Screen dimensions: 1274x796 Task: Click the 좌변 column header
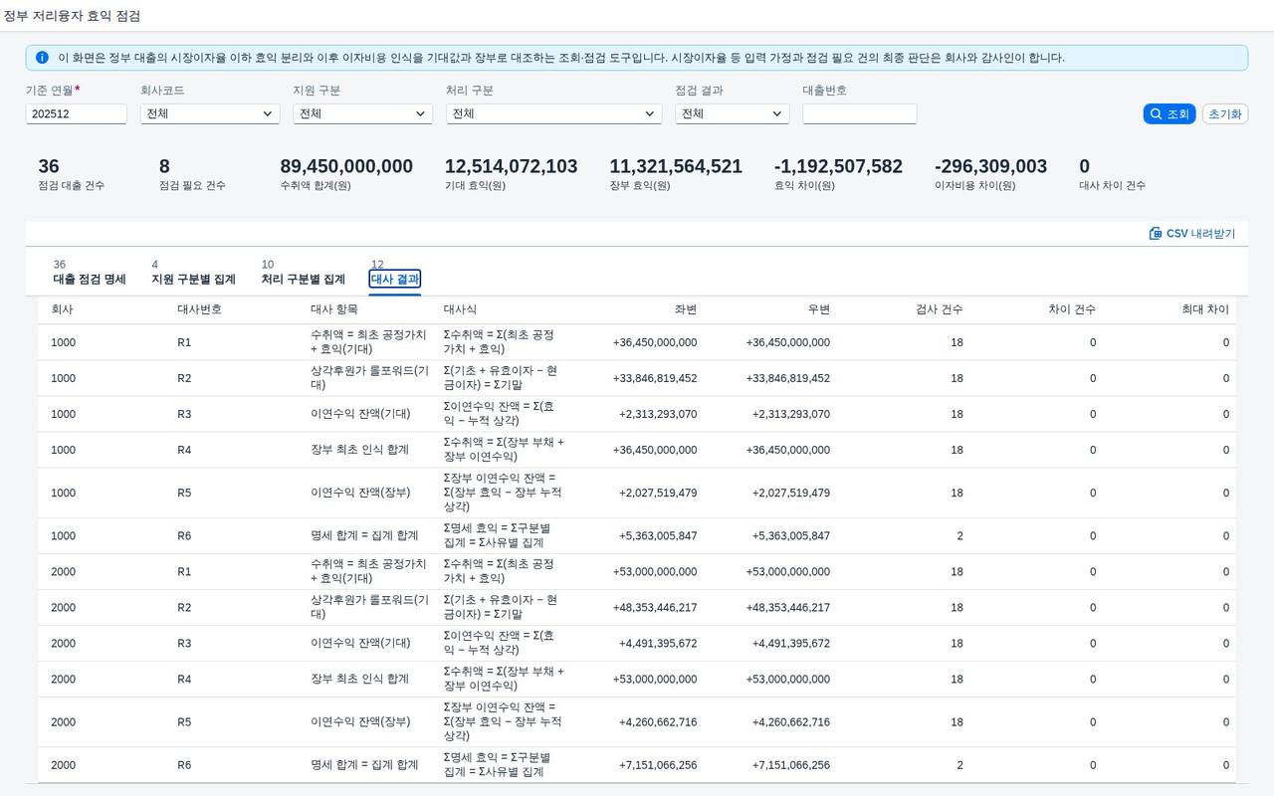pos(685,309)
